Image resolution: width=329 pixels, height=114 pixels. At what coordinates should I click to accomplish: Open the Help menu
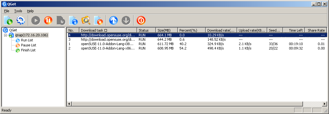30,11
